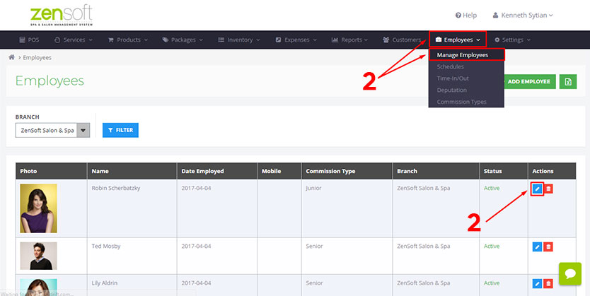Open the POS menu item
Viewport: 590px width, 296px height.
point(28,40)
